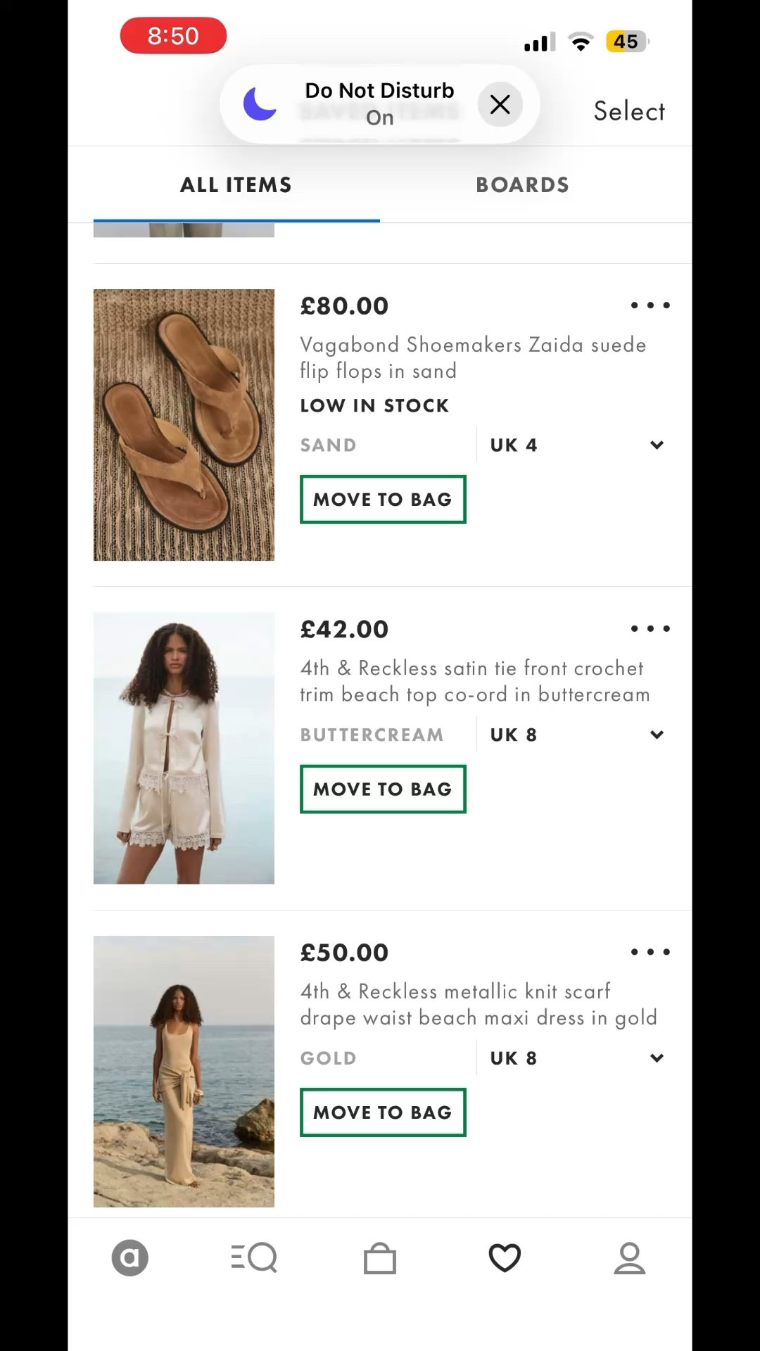
Task: Open options menu for the Vagabond flip flops
Action: [x=650, y=305]
